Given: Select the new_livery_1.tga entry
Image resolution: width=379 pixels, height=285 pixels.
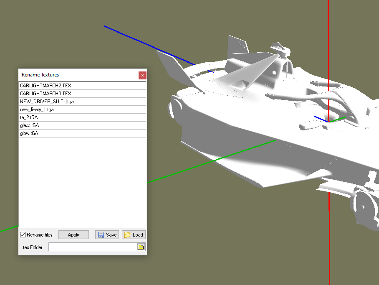Looking at the screenshot, I should [x=83, y=109].
